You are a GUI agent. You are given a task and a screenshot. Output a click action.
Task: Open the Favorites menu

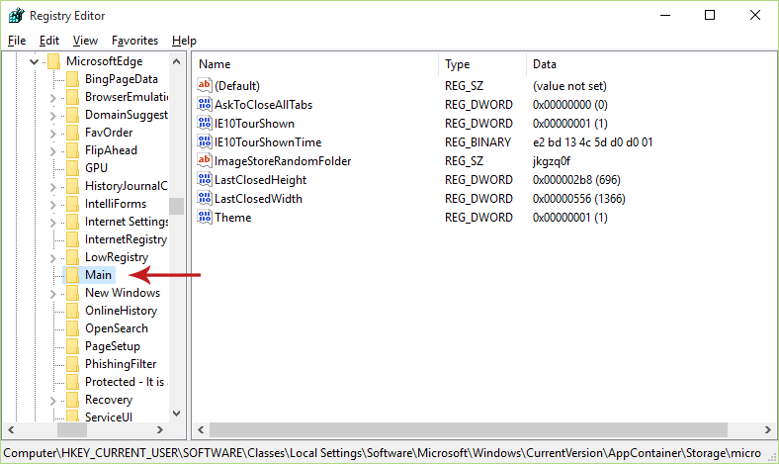pos(134,41)
